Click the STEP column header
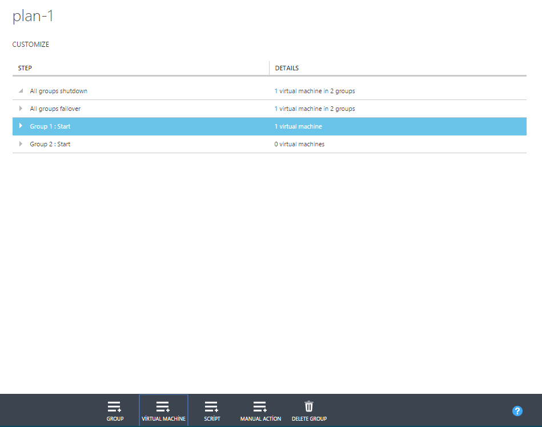542x427 pixels. pos(25,68)
